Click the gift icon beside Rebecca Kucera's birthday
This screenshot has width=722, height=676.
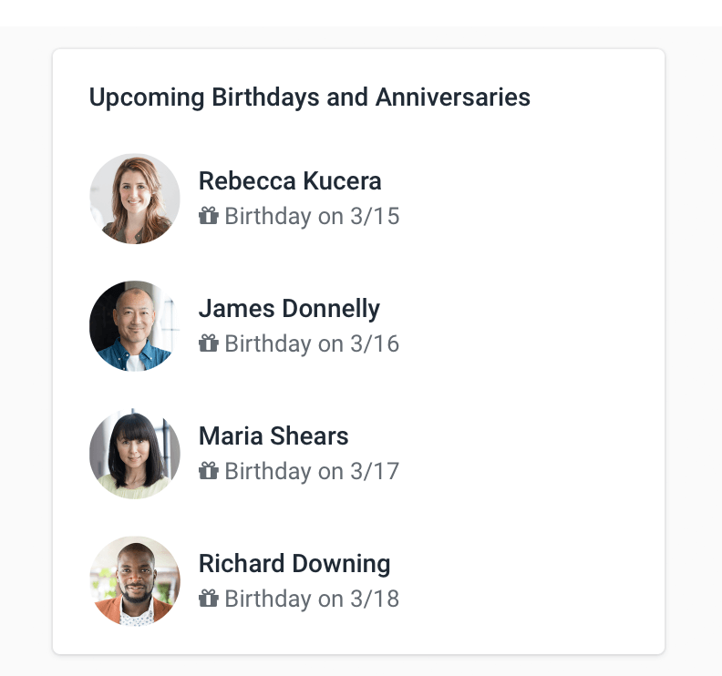209,216
